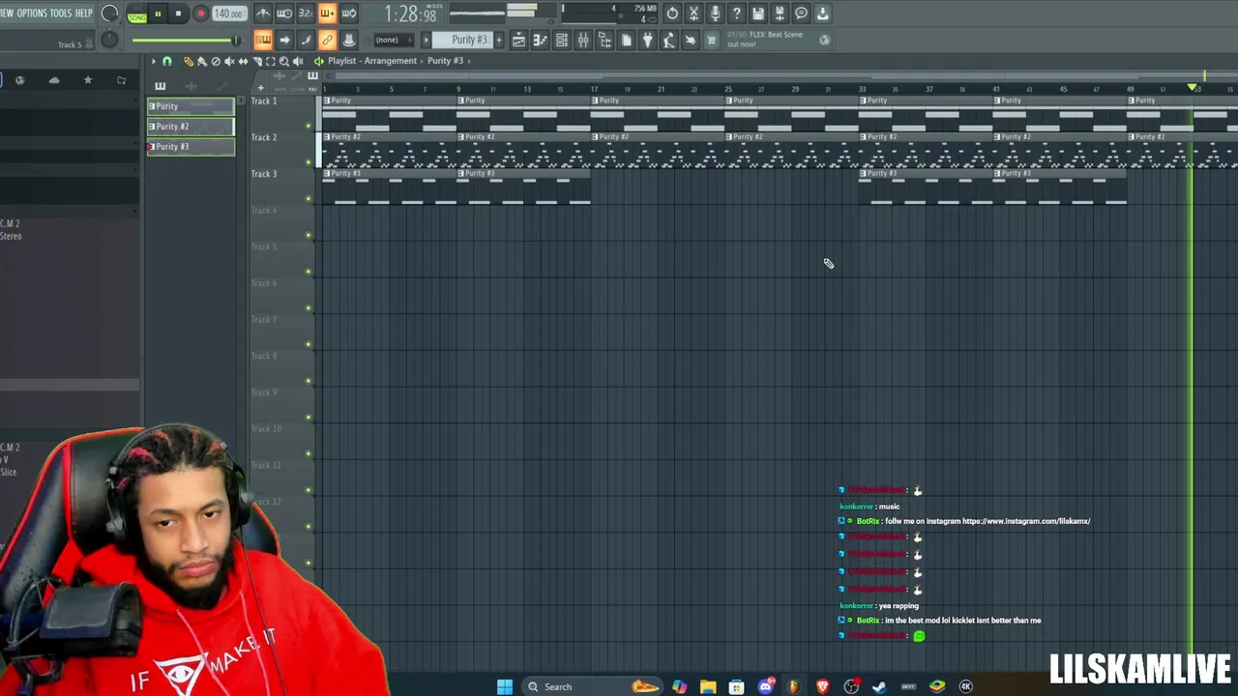Open the chat bubble news icon
Viewport: 1238px width, 696px height.
[801, 14]
